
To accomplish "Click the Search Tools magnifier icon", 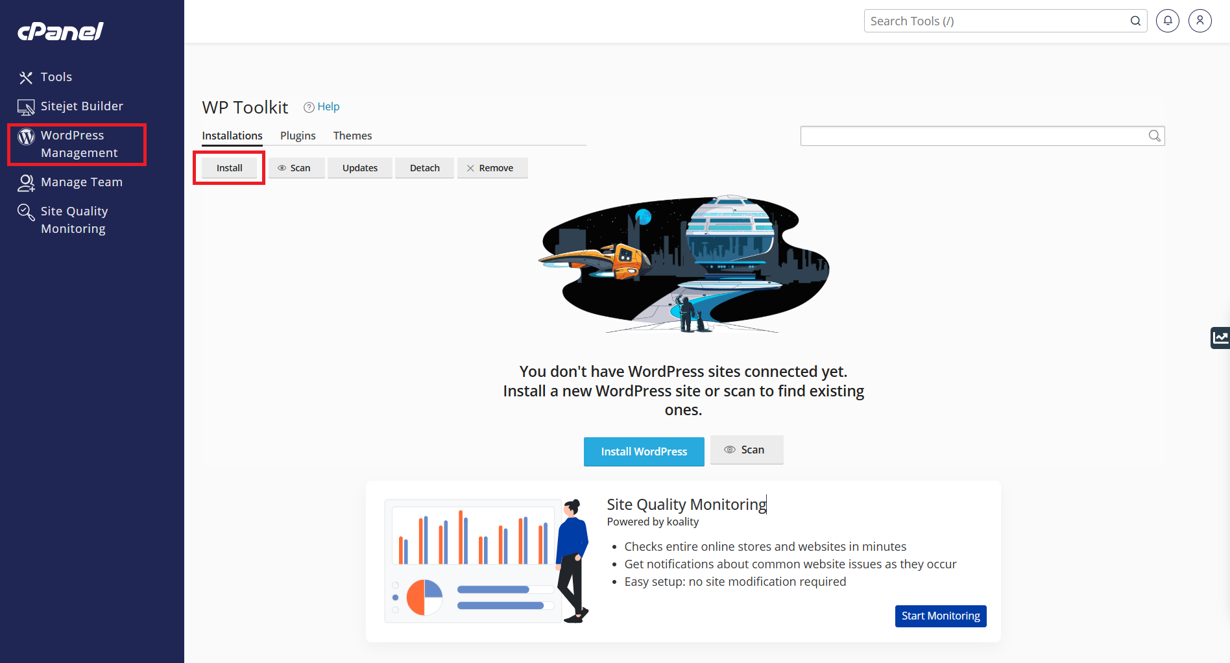I will coord(1135,21).
